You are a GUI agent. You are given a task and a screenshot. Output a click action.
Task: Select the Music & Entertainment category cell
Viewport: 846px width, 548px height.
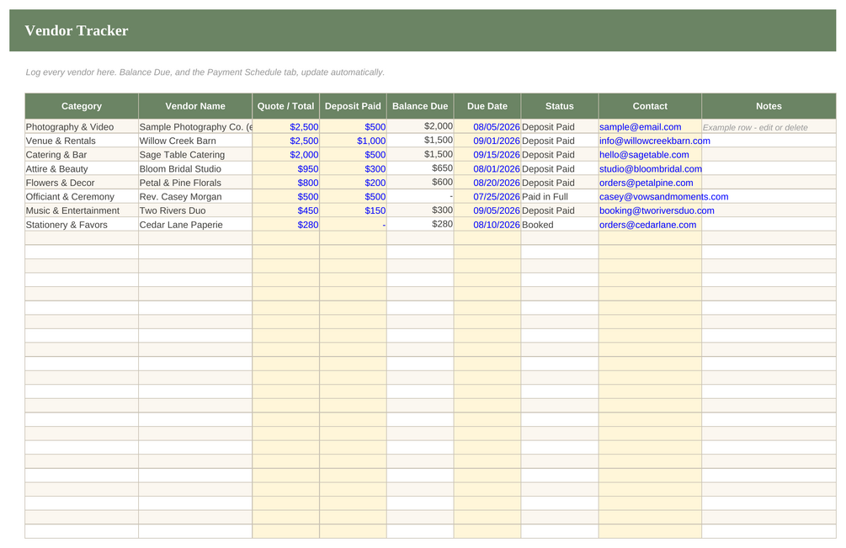click(82, 211)
